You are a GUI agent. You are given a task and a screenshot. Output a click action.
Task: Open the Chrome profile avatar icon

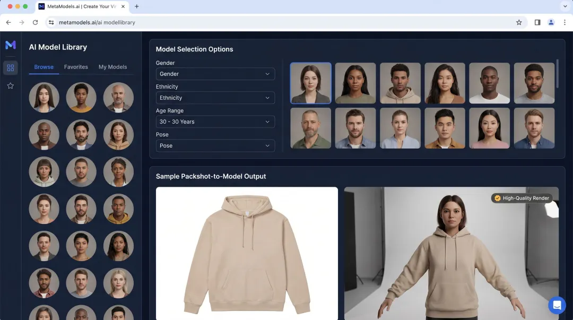click(x=551, y=22)
